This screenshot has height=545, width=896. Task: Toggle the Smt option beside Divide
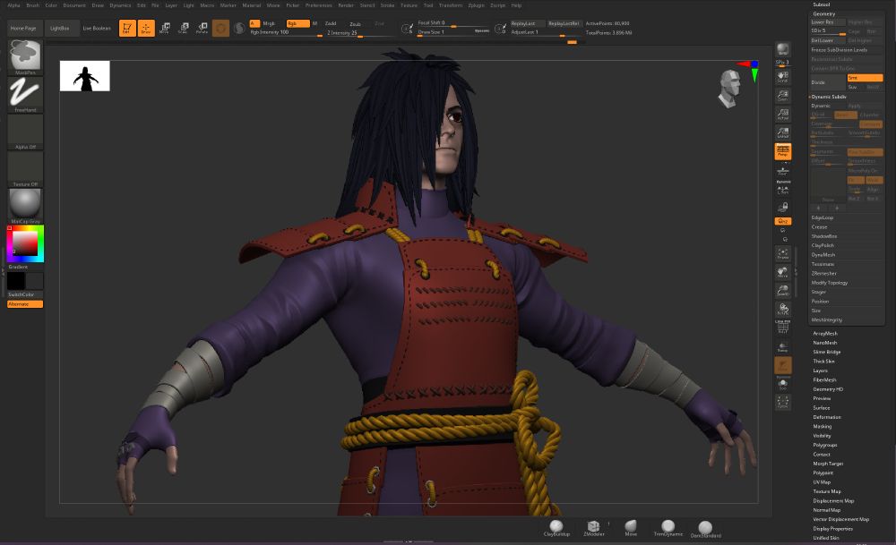pos(865,78)
